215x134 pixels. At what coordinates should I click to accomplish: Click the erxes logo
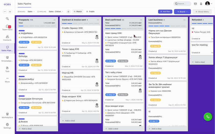pyautogui.click(x=7, y=4)
